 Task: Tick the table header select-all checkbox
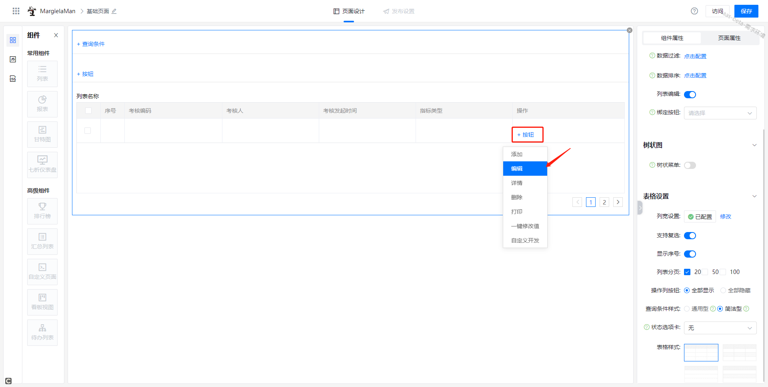88,111
